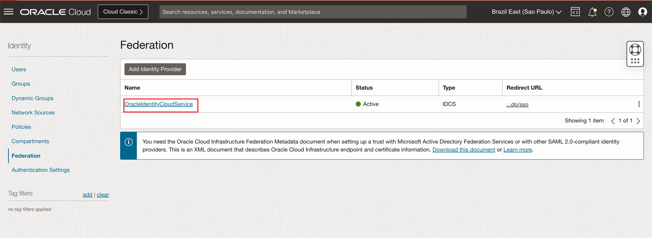Click the Oracle Cloud logo
This screenshot has width=652, height=238.
(x=55, y=12)
